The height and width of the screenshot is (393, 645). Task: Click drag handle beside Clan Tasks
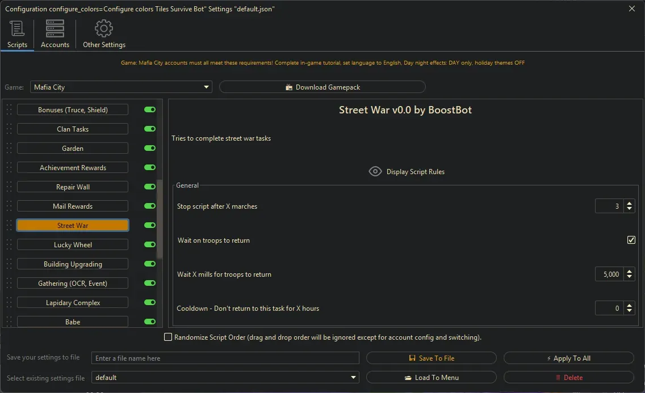pyautogui.click(x=9, y=129)
